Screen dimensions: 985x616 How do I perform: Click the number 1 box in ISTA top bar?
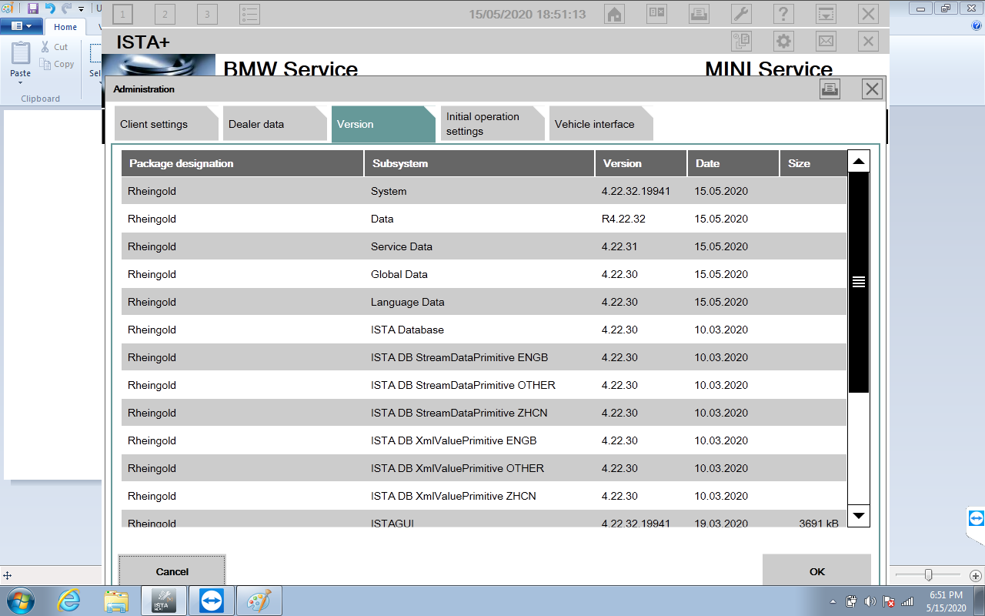coord(122,14)
